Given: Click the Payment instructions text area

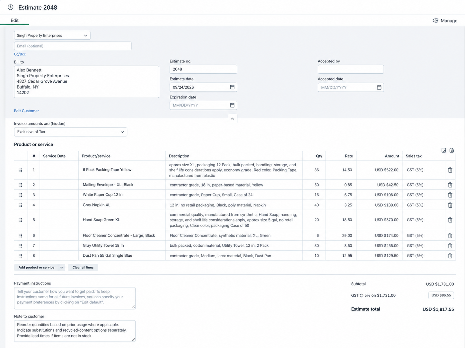Looking at the screenshot, I should [75, 298].
